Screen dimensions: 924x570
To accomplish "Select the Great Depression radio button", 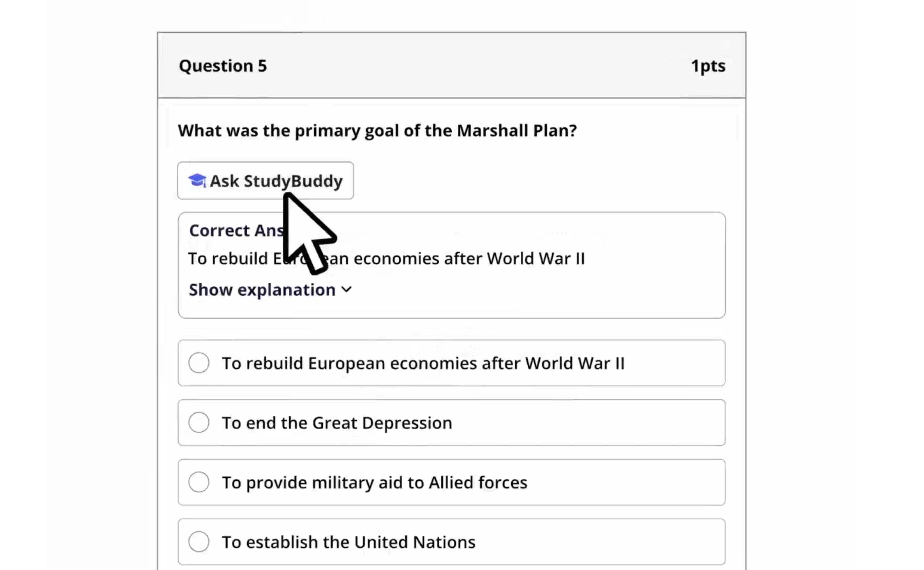I will [x=199, y=423].
